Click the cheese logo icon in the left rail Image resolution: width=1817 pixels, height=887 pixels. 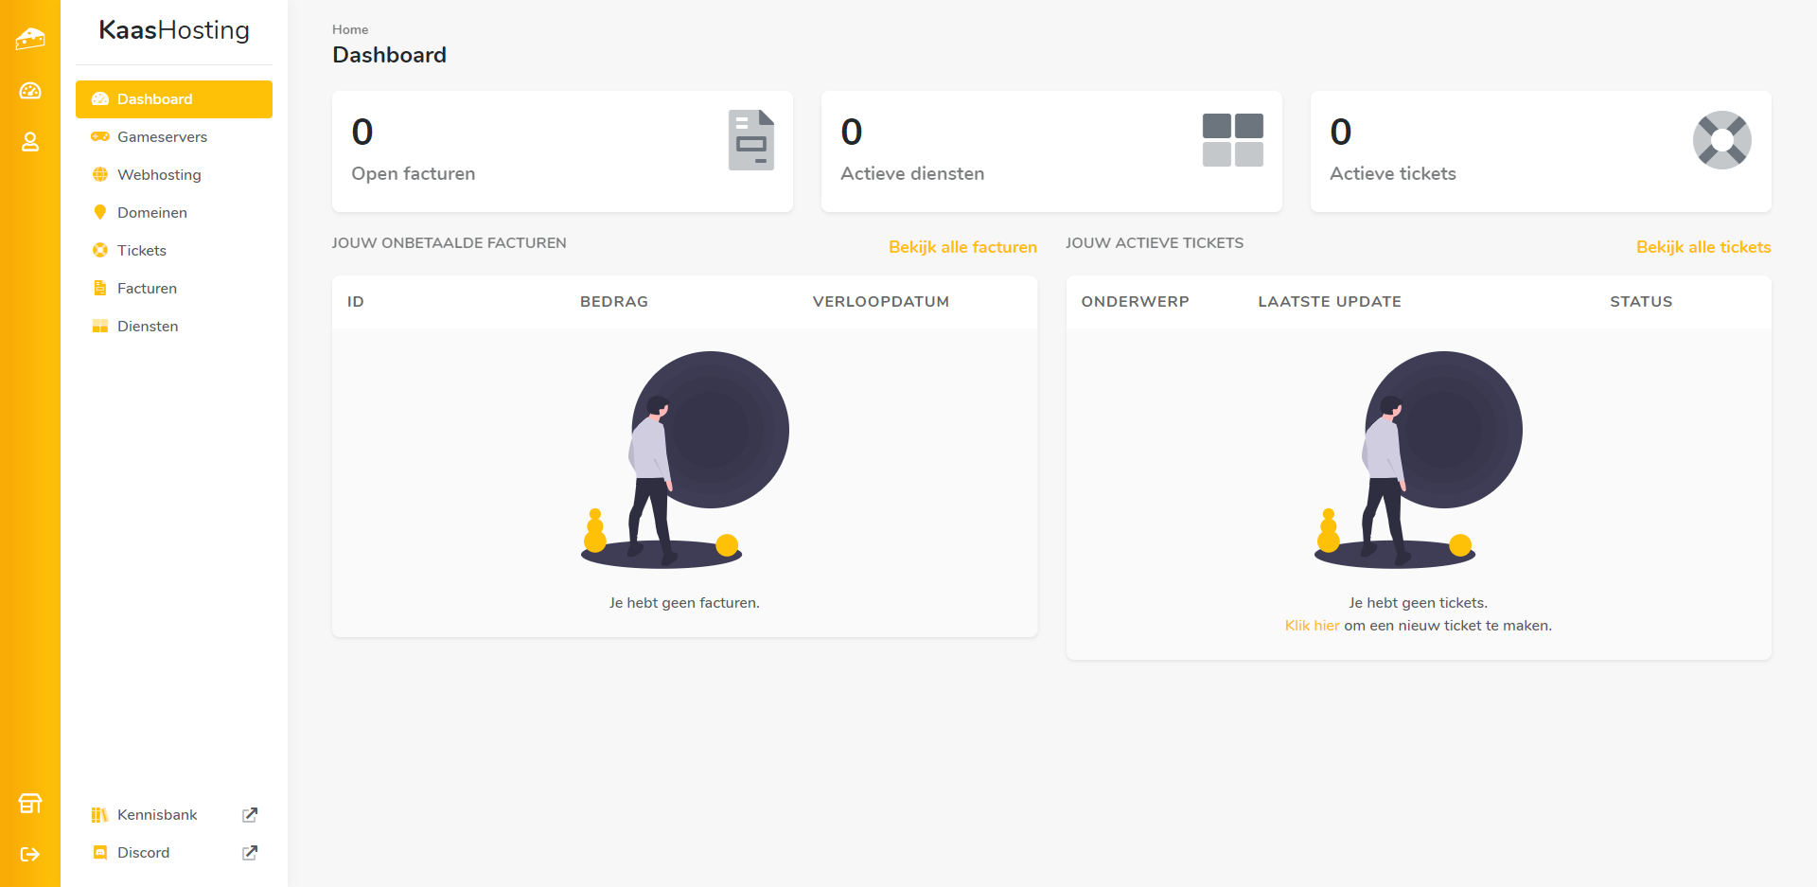pyautogui.click(x=30, y=39)
